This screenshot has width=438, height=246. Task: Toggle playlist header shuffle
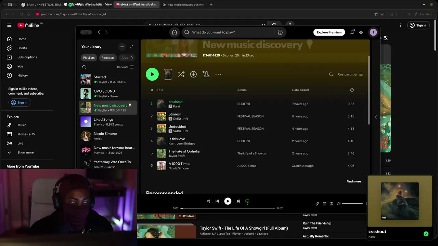click(x=181, y=74)
